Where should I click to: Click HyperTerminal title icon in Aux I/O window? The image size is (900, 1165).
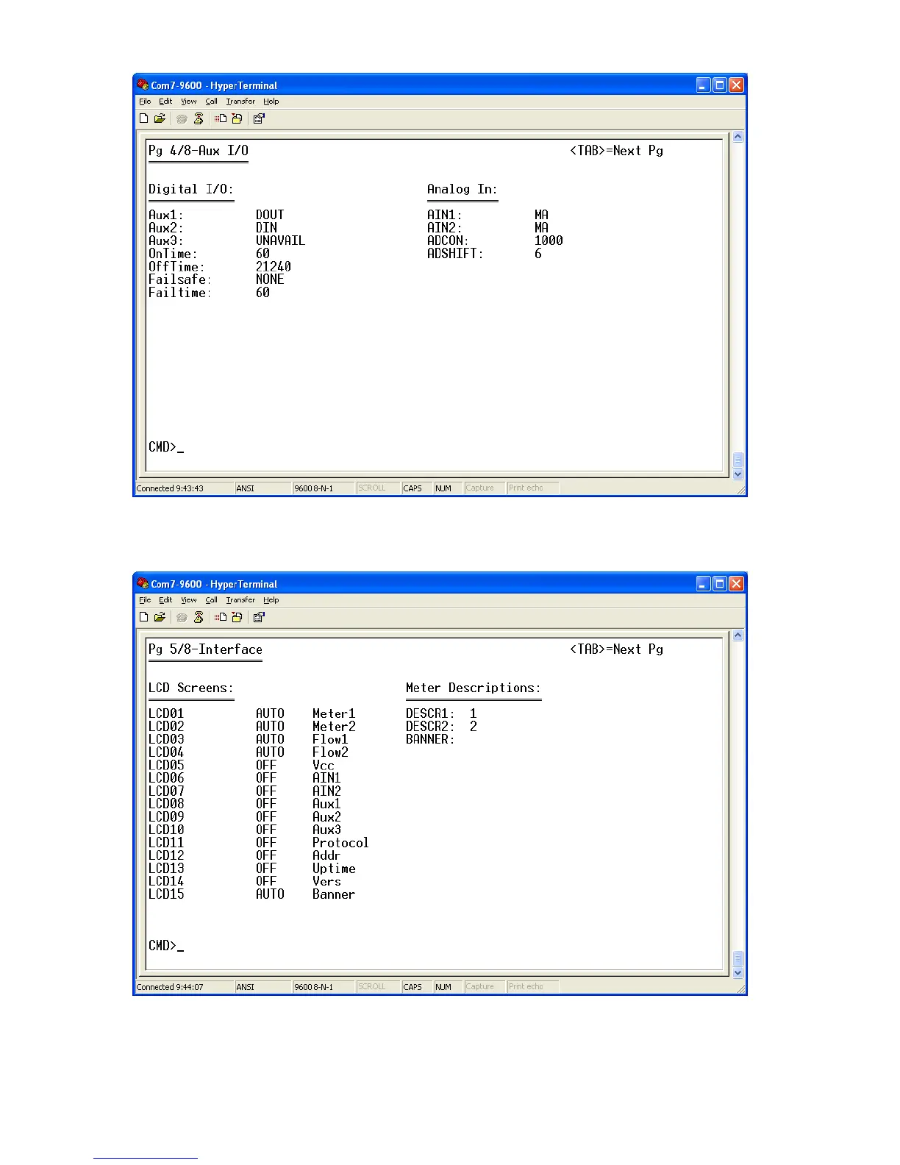coord(143,85)
